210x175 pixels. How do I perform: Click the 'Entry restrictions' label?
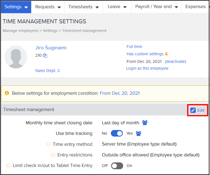pyautogui.click(x=75, y=155)
